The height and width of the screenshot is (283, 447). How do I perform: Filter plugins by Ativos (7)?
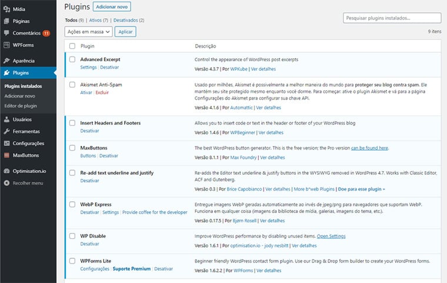point(98,20)
